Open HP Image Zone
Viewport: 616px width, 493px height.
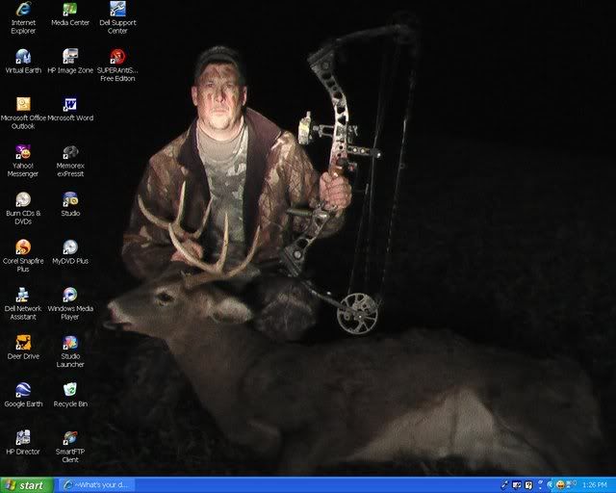coord(70,62)
